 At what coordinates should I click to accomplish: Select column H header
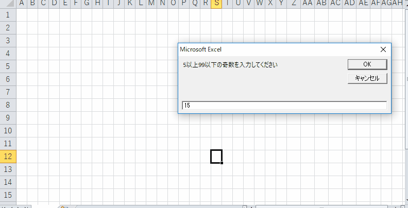pyautogui.click(x=97, y=4)
